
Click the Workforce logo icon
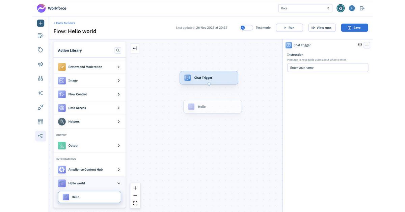[41, 8]
